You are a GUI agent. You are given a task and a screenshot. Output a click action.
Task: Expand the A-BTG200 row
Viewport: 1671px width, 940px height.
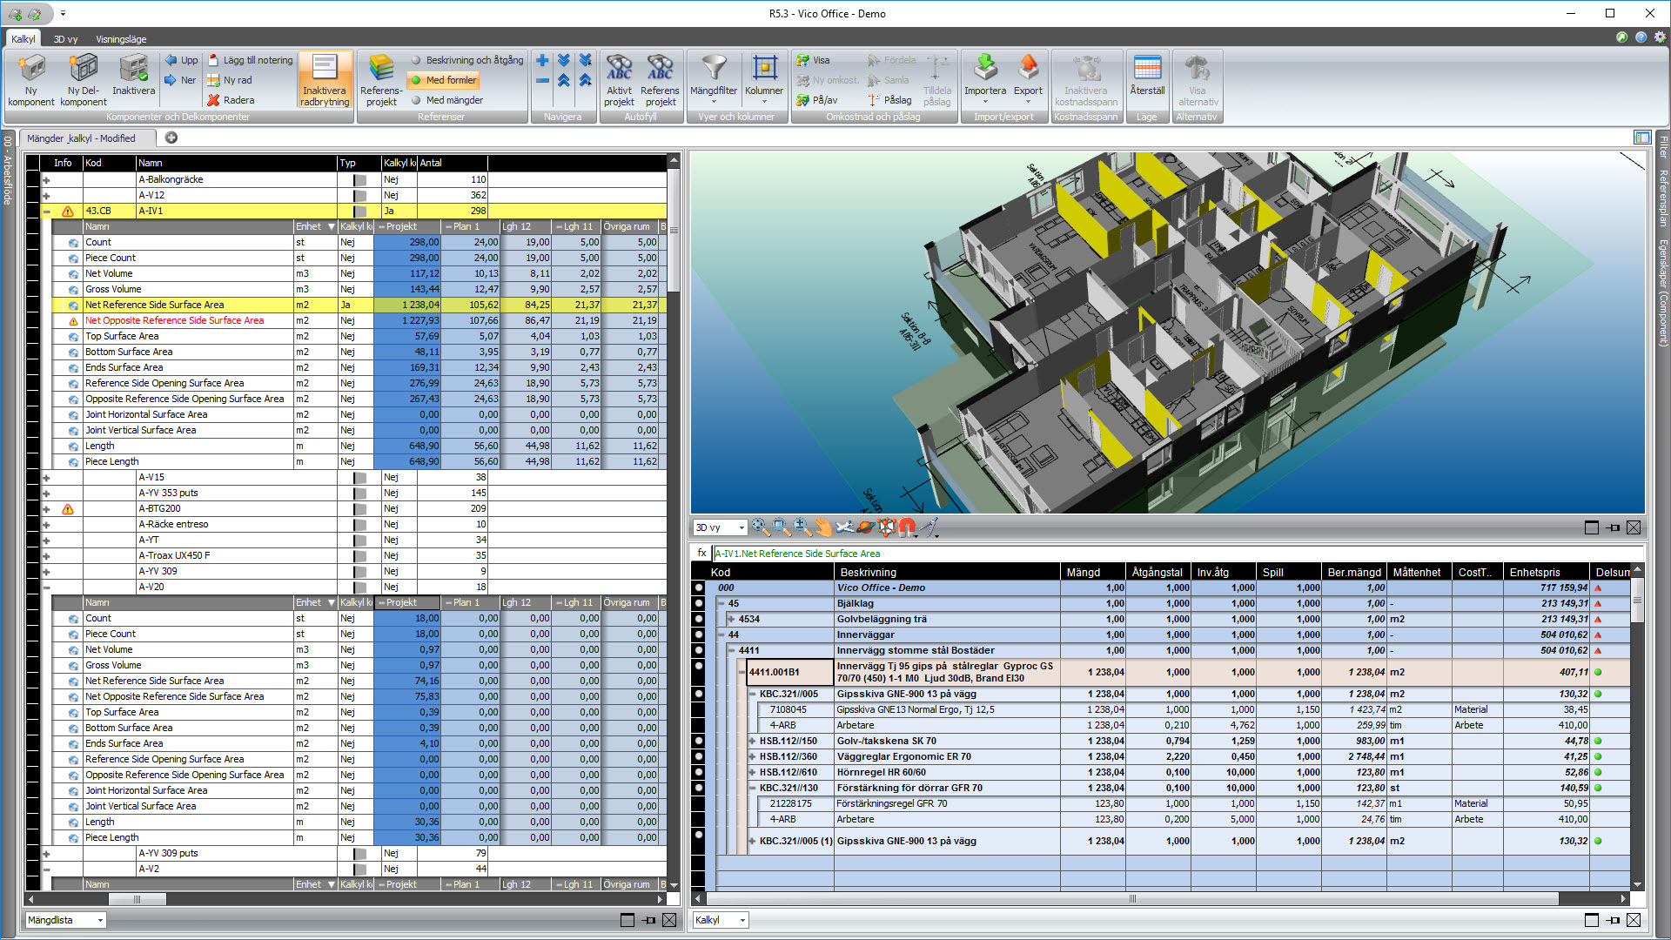tap(46, 509)
